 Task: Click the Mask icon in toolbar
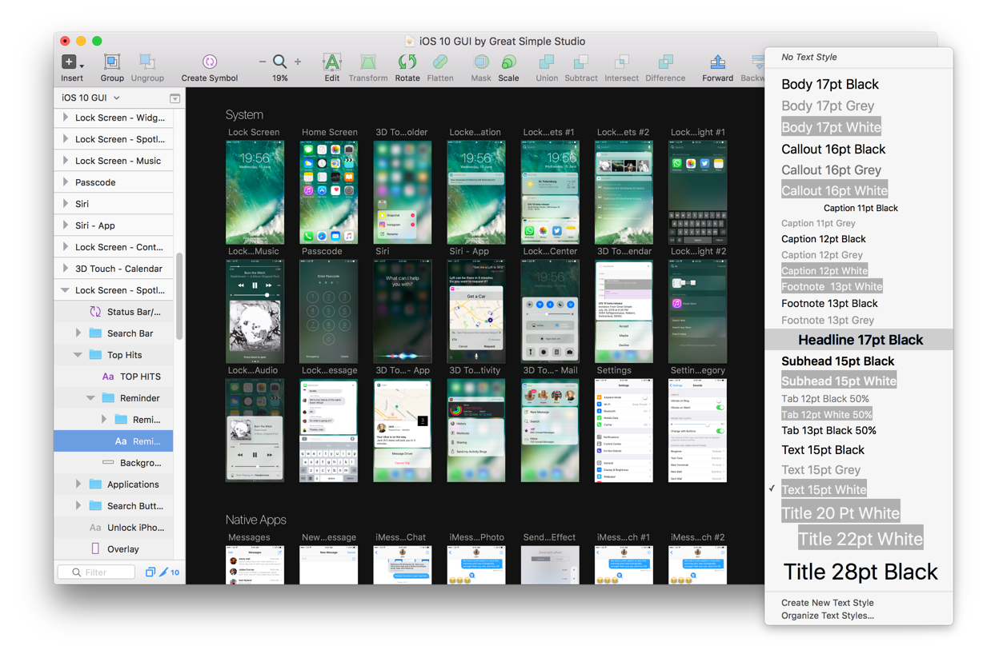(x=480, y=62)
